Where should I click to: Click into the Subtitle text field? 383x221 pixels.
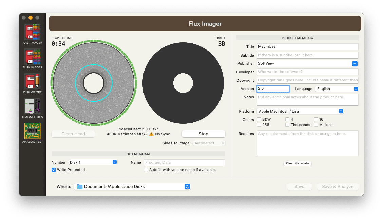pos(307,55)
